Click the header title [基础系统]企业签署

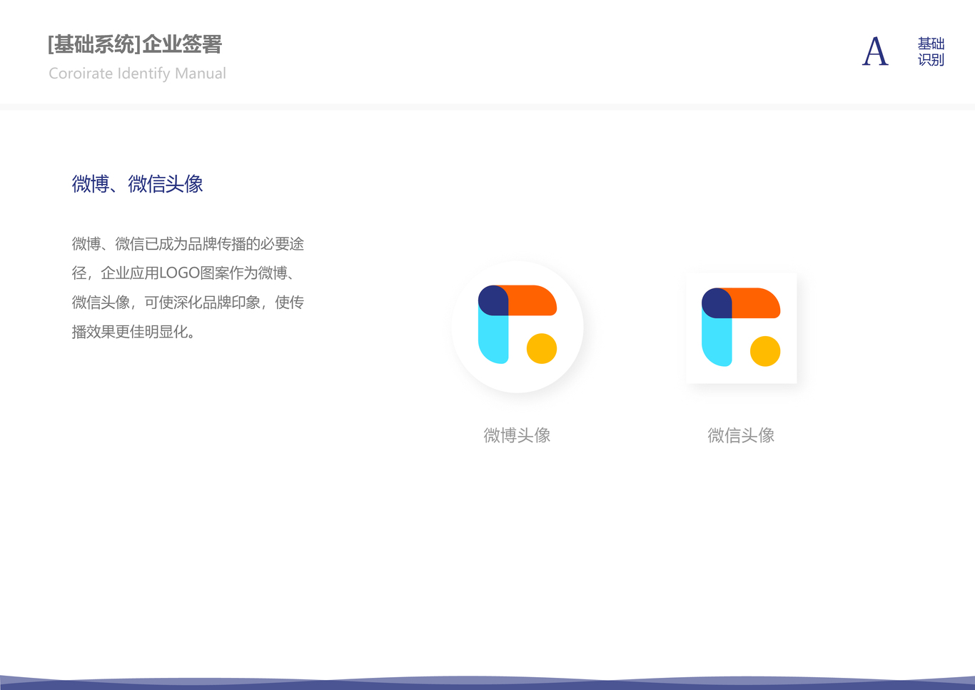tap(135, 44)
